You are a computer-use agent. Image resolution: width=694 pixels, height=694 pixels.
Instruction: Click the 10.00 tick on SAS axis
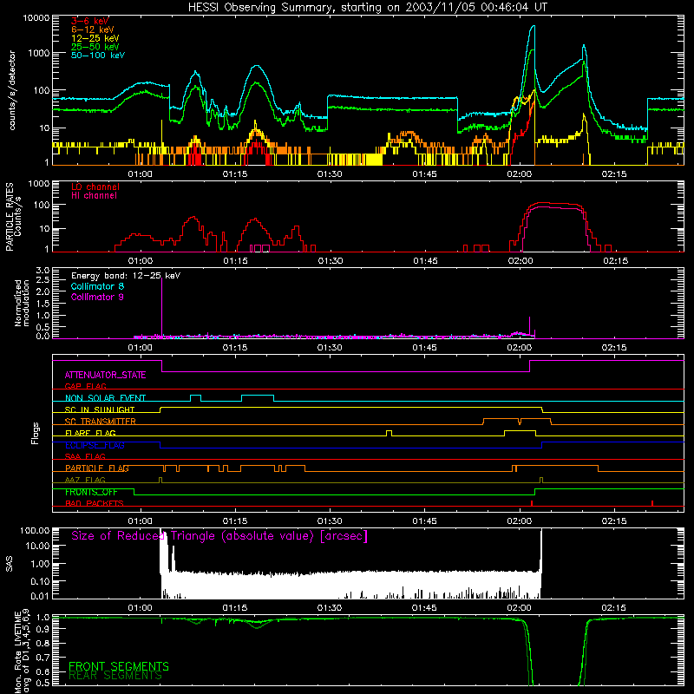(37, 547)
